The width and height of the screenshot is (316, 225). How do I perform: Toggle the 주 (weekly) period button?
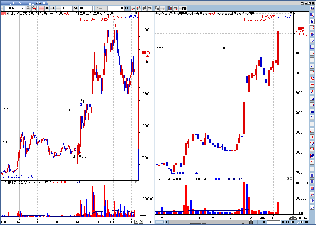(x=47, y=8)
